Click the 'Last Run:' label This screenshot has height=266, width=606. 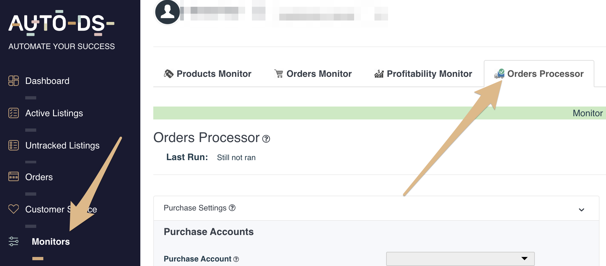pos(187,157)
